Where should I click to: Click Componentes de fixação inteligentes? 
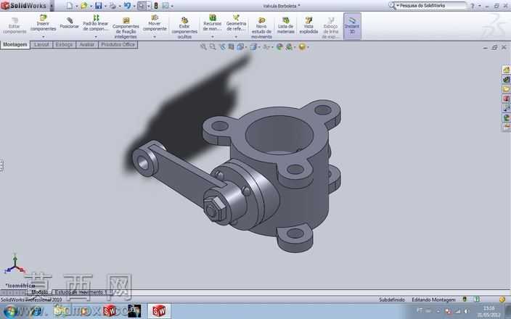pos(126,28)
